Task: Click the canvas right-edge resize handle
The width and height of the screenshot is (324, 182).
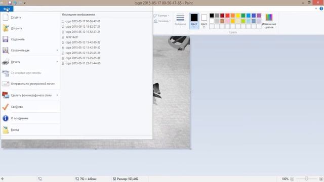Action: 190,92
